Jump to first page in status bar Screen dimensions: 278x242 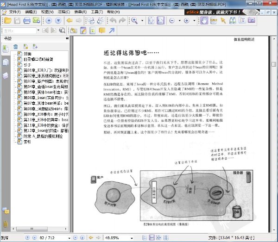pos(27,237)
